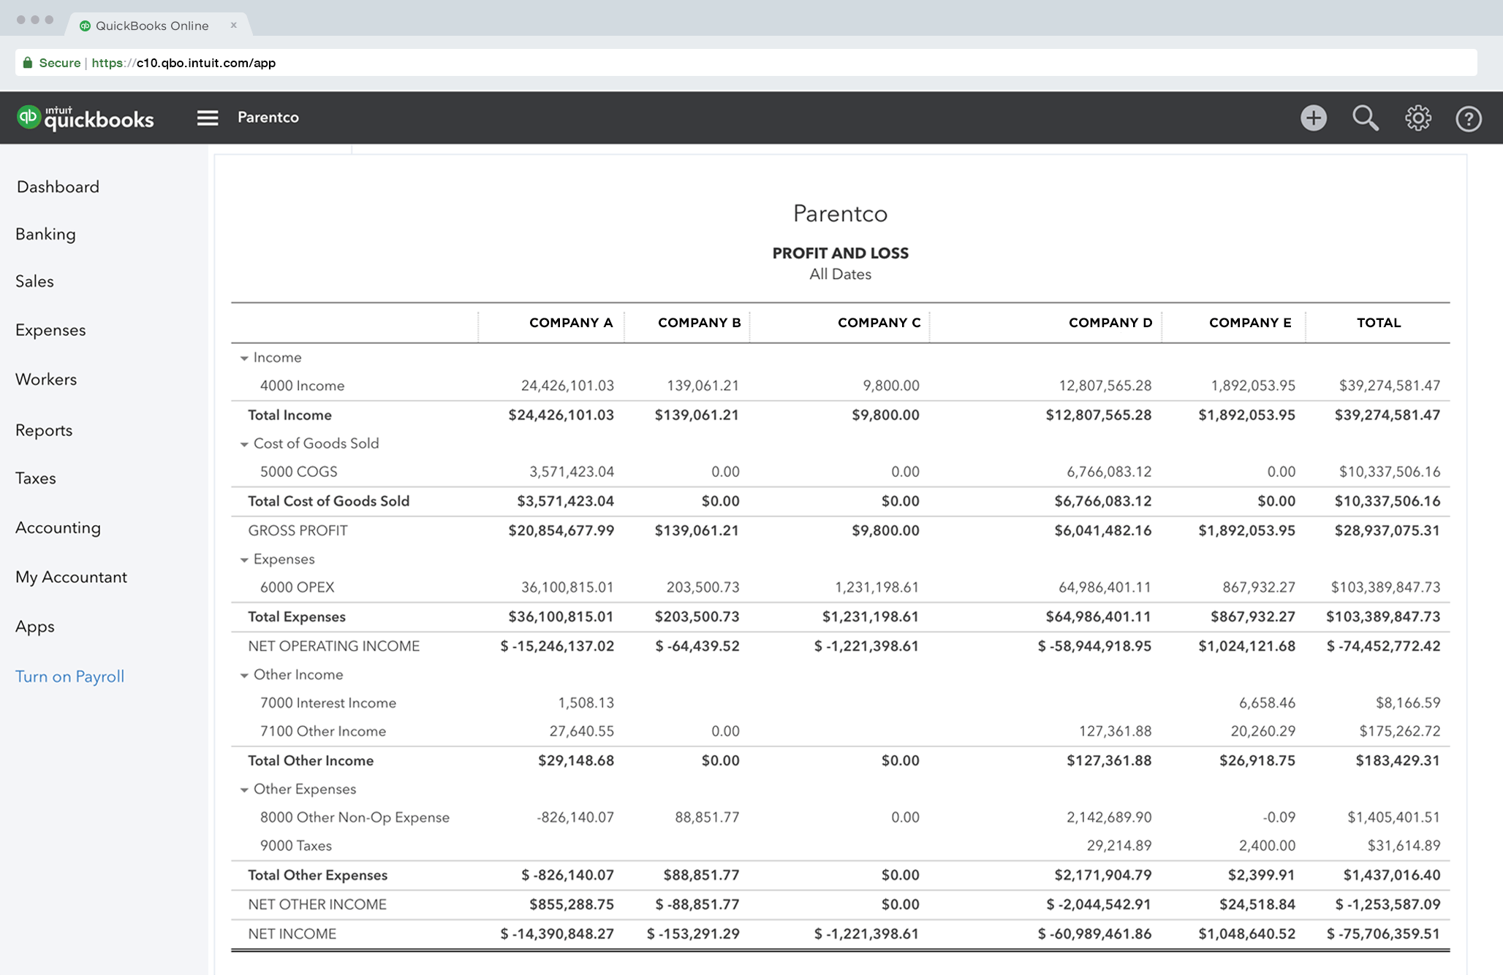Click the Total Expenses row label
Viewport: 1503px width, 975px height.
[296, 617]
